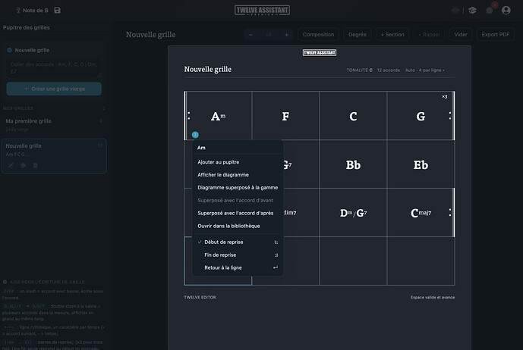Click the blue options dot in Am cell
The image size is (523, 350).
(x=195, y=135)
